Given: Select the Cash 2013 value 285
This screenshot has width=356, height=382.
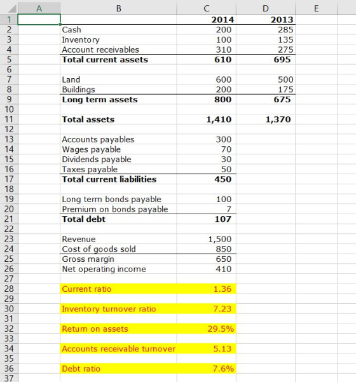Looking at the screenshot, I should [x=266, y=30].
